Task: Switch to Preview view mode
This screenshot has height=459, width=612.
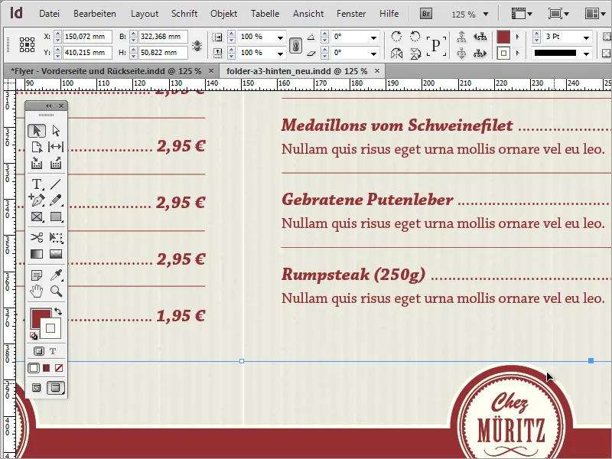Action: [x=56, y=388]
